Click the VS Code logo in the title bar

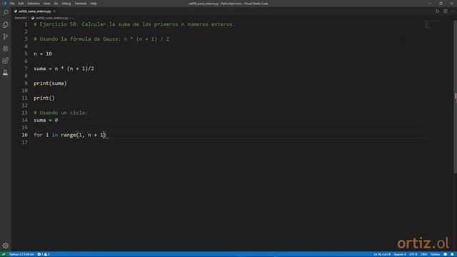(x=4, y=4)
